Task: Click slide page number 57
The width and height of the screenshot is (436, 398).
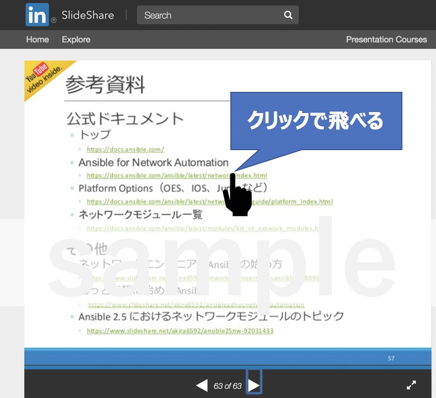Action: [x=391, y=358]
